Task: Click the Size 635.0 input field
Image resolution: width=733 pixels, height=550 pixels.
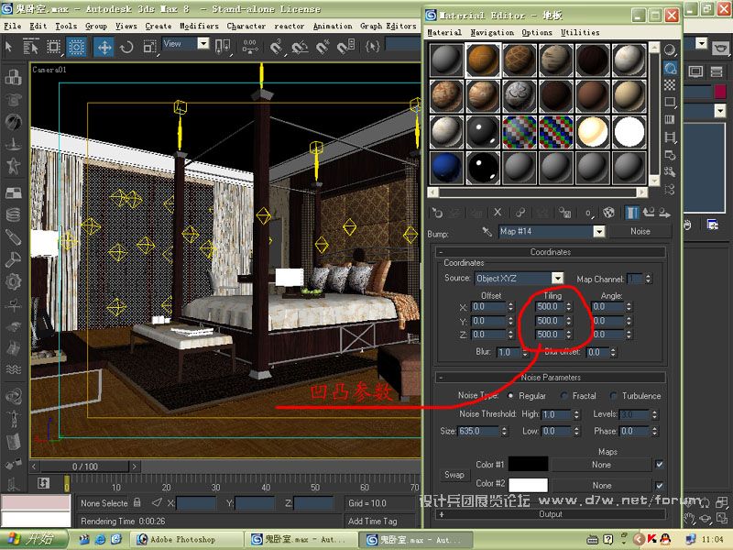Action: click(478, 431)
